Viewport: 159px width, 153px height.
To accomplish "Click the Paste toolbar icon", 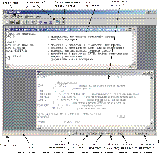I will [x=34, y=22].
